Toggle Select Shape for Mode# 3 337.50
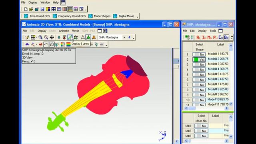The height and width of the screenshot is (144, 256). [x=199, y=64]
